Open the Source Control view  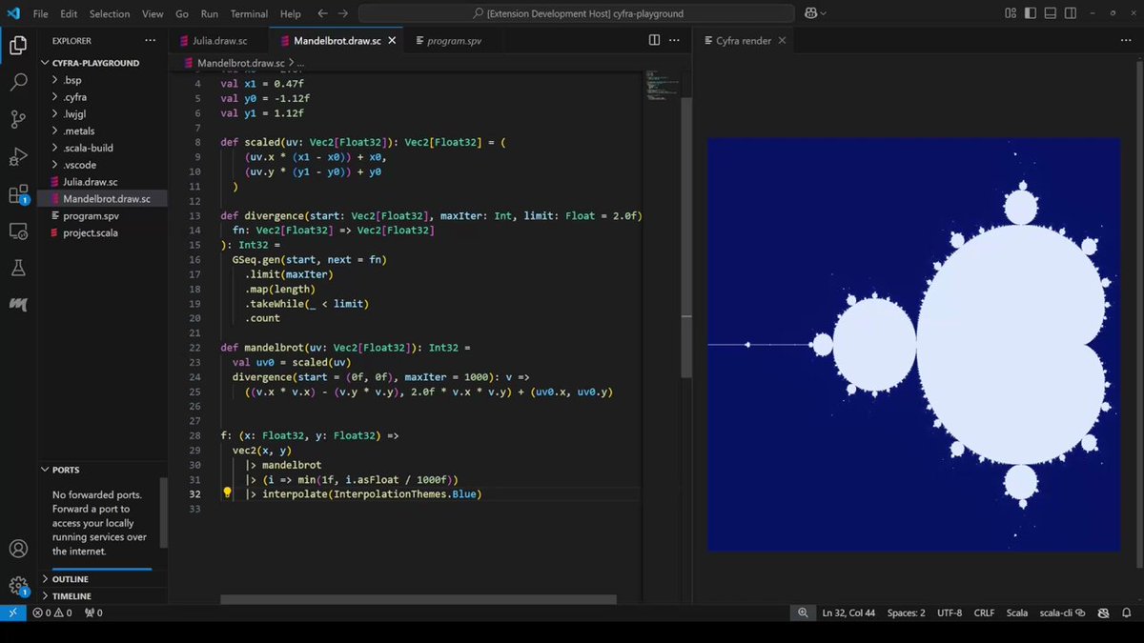click(18, 119)
